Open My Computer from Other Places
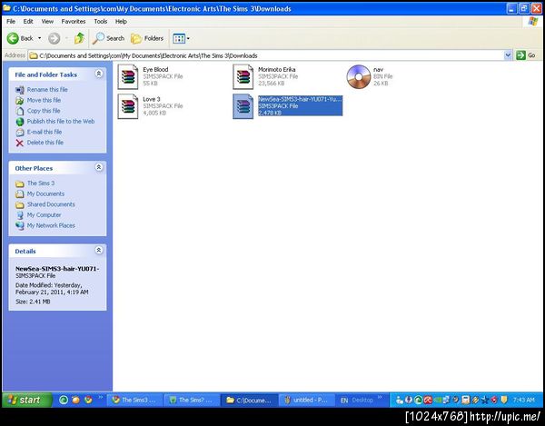The image size is (545, 426). (x=45, y=215)
